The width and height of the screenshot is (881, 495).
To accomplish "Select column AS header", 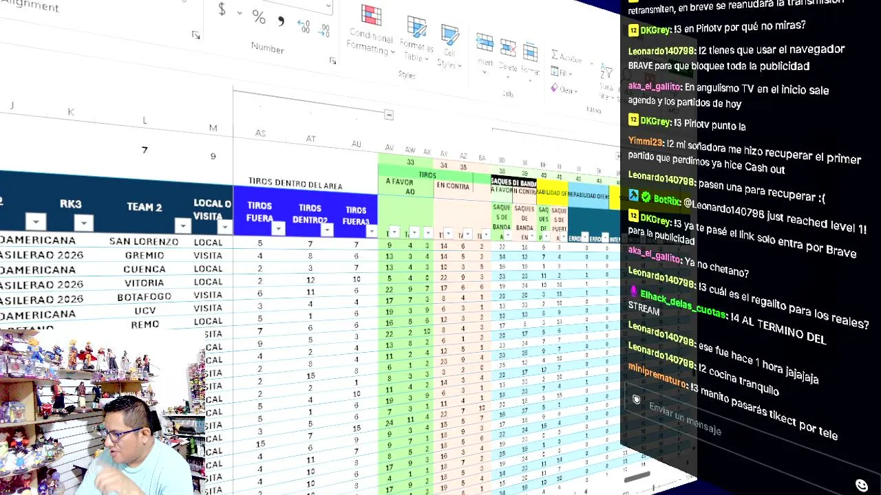I will pyautogui.click(x=260, y=133).
